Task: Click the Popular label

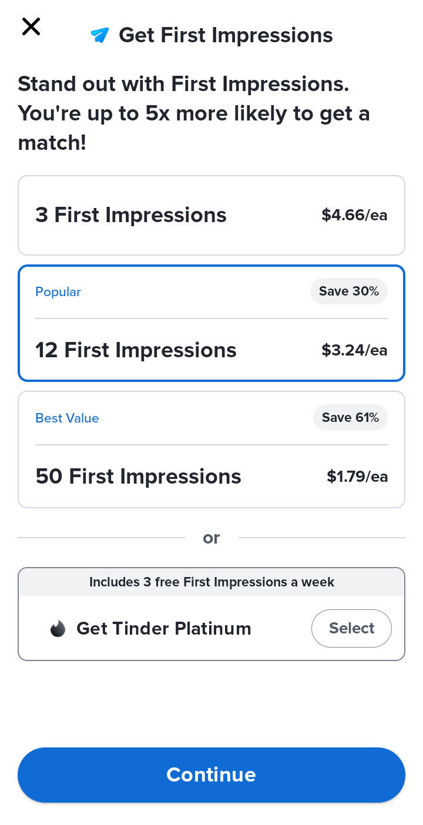Action: [58, 292]
